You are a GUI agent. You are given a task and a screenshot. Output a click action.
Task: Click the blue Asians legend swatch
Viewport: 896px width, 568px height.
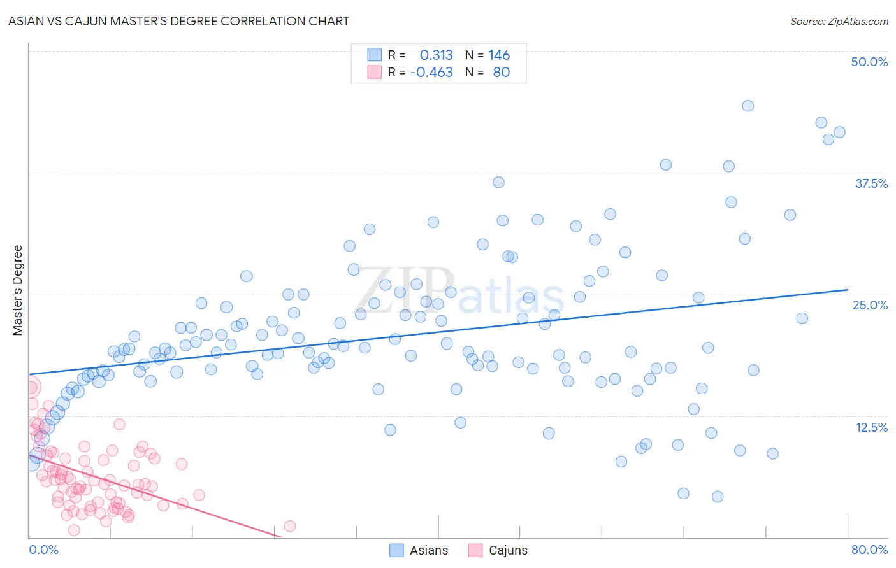click(396, 550)
